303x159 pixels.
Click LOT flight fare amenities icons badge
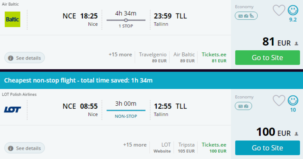244,106
